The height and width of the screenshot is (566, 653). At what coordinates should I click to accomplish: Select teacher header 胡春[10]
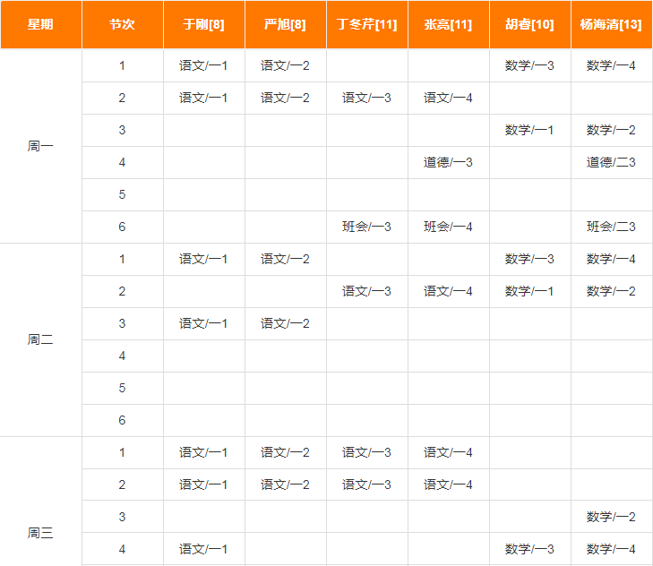(x=529, y=24)
